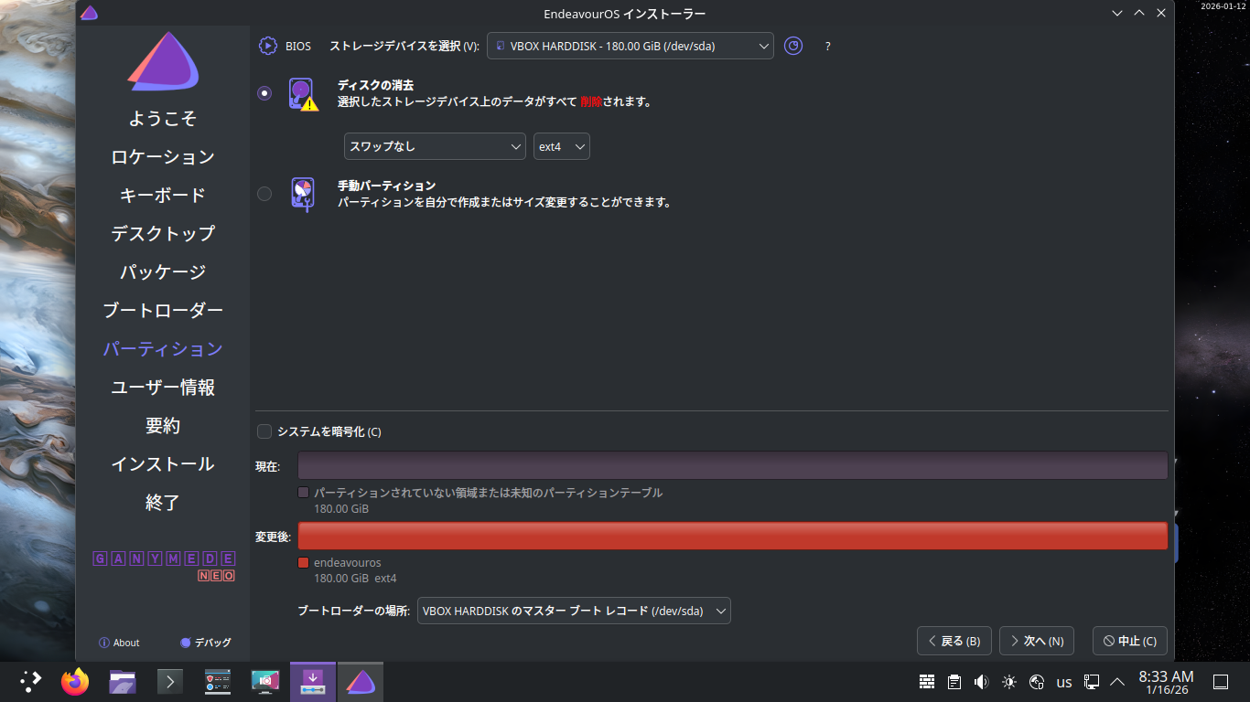Viewport: 1250px width, 702px height.
Task: Click the デスクトップ step in the sidebar
Action: pos(163,234)
